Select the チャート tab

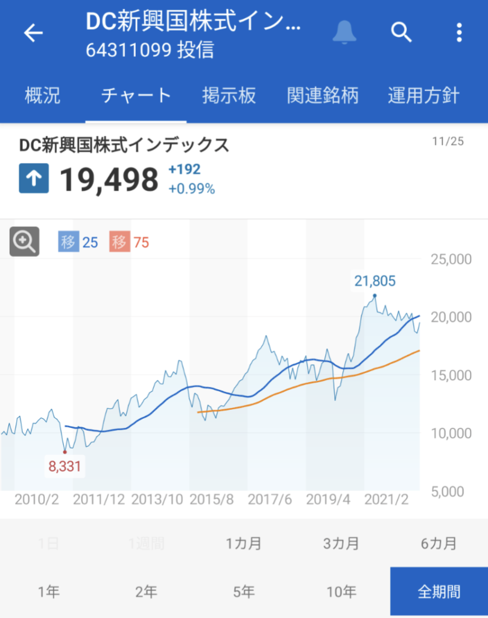(x=136, y=95)
